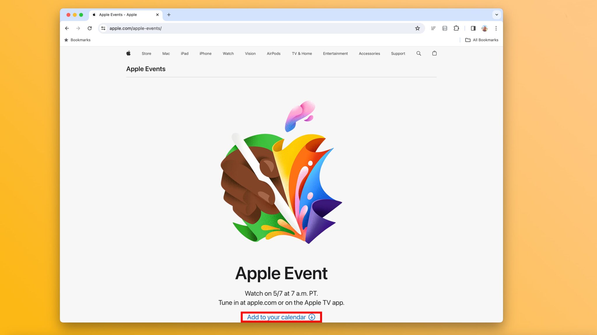Select the Apple Events - Apple tab
This screenshot has width=597, height=335.
tap(125, 15)
